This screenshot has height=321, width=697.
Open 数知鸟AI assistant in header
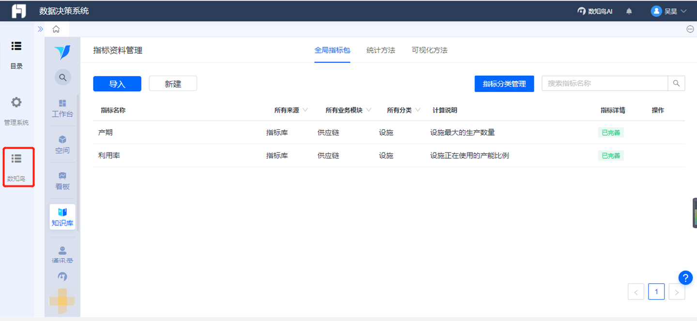click(x=595, y=11)
